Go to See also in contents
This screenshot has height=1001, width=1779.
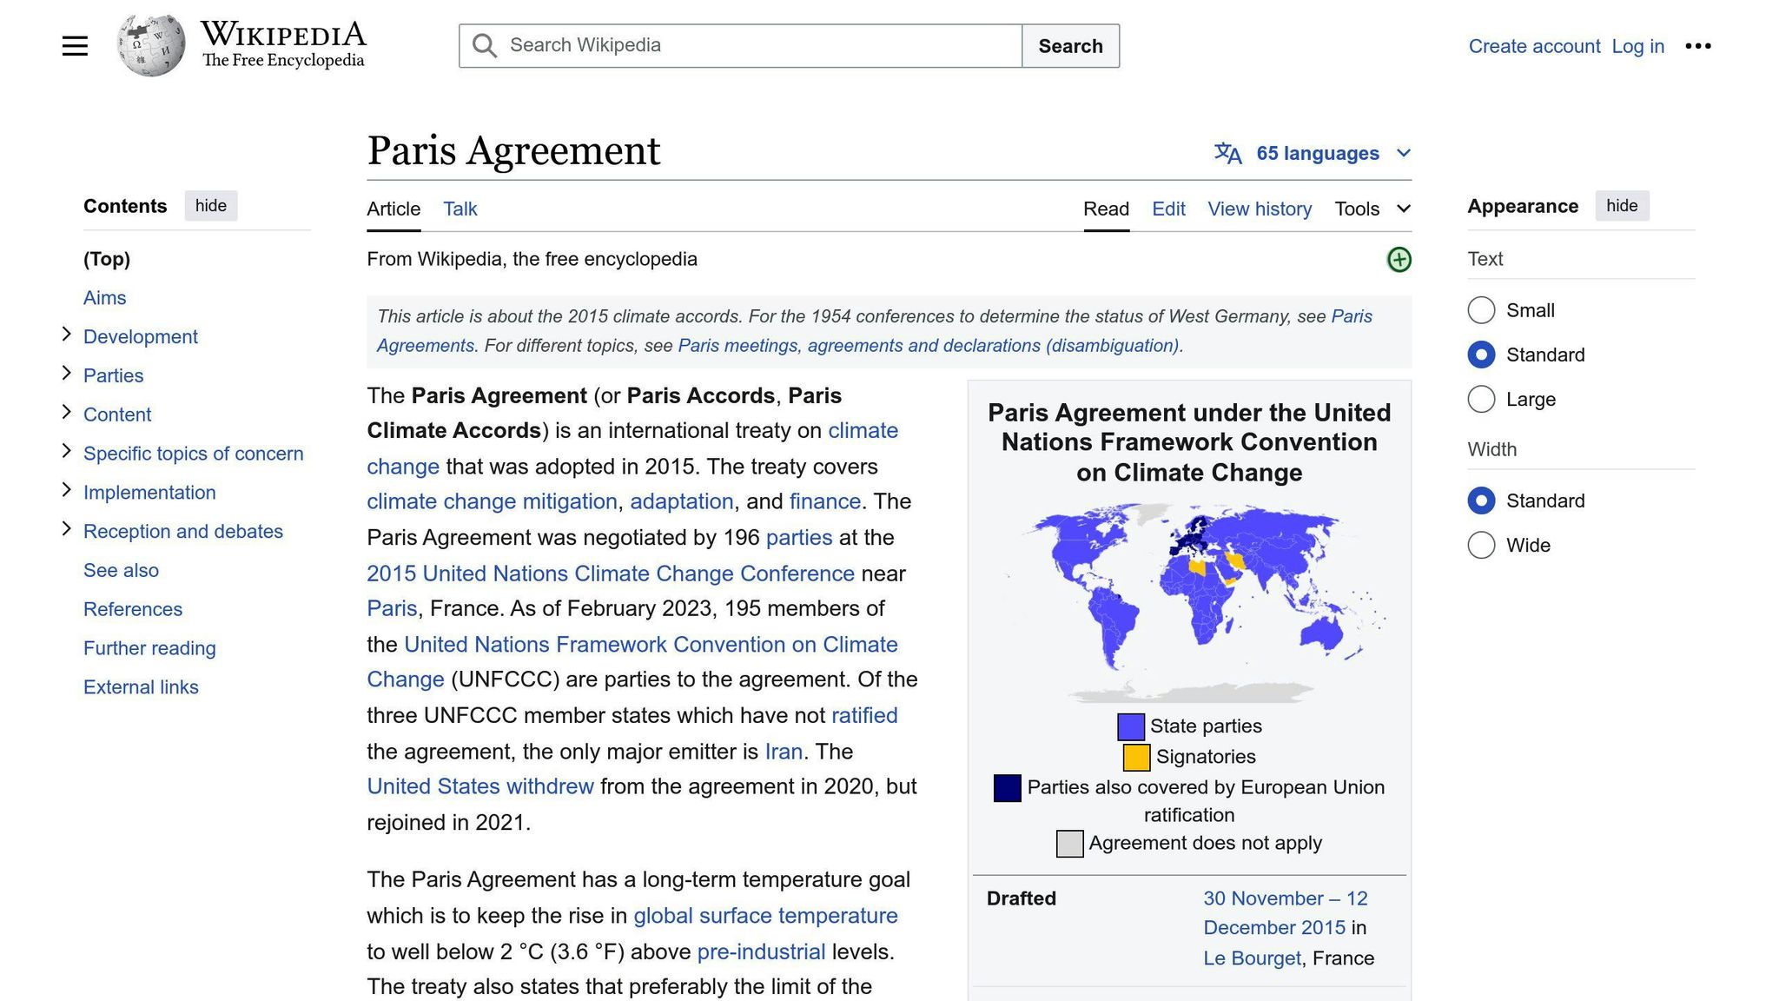pyautogui.click(x=121, y=571)
